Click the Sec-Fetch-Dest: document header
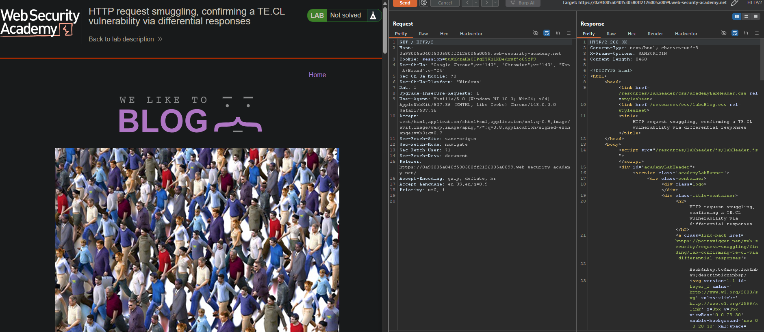The height and width of the screenshot is (332, 764). coord(433,156)
